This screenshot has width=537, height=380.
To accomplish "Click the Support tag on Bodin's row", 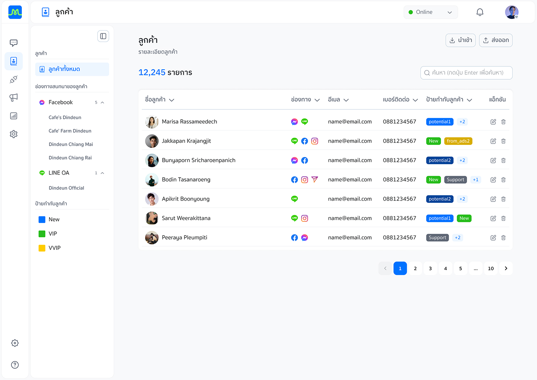I will pos(456,180).
